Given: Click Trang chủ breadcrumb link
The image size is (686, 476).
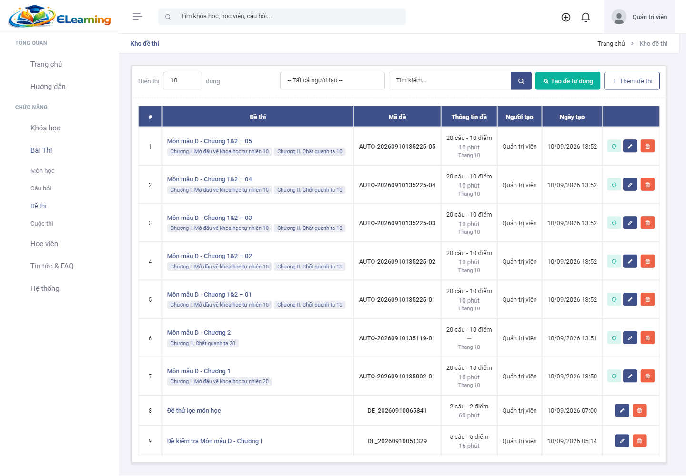Looking at the screenshot, I should 611,44.
